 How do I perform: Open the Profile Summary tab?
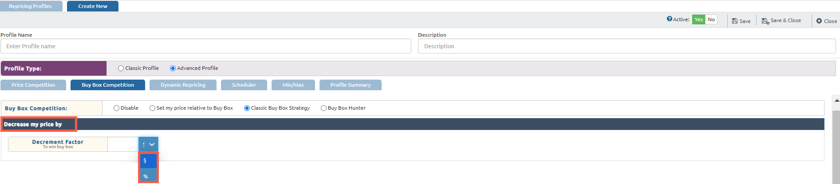pos(350,85)
